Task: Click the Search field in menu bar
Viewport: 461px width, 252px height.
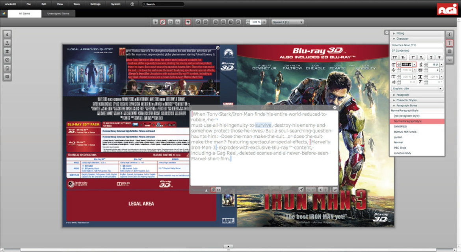Action: 163,4
